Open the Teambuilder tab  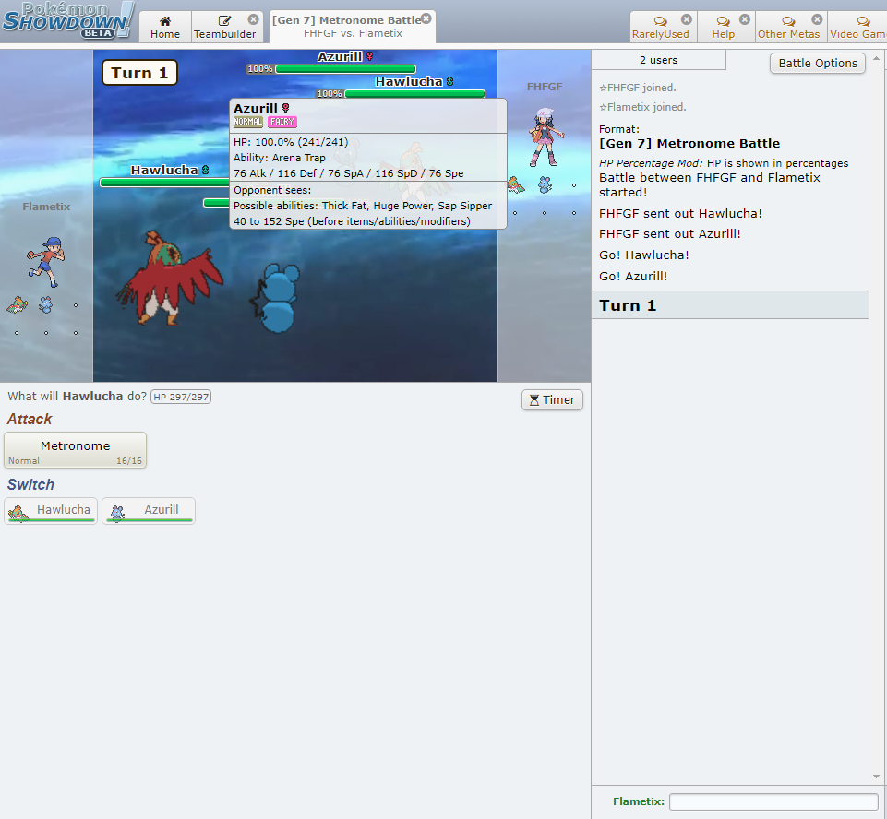click(x=224, y=27)
